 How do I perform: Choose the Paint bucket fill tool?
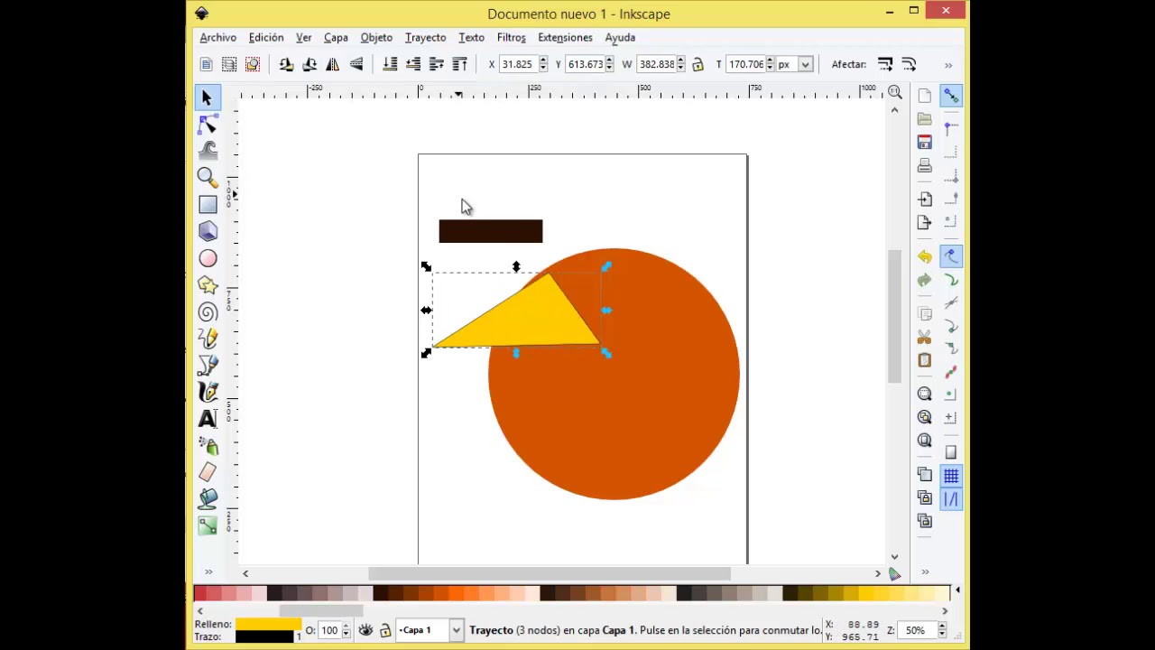[208, 498]
